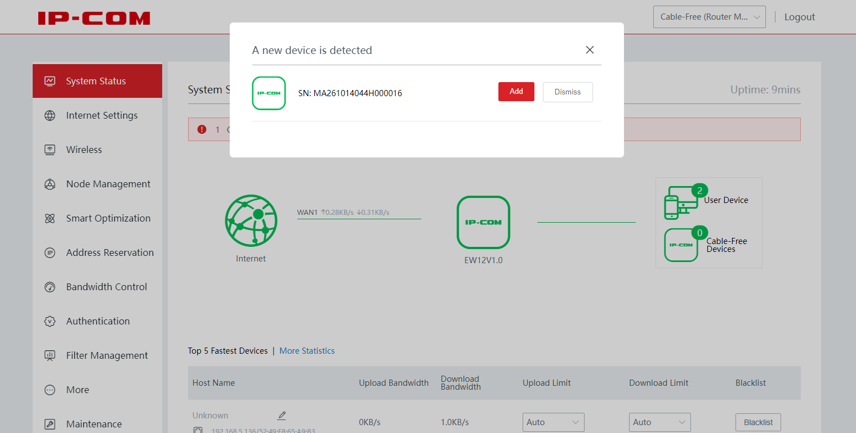The width and height of the screenshot is (856, 433).
Task: Expand the Download Limit Auto dropdown
Action: click(x=659, y=422)
